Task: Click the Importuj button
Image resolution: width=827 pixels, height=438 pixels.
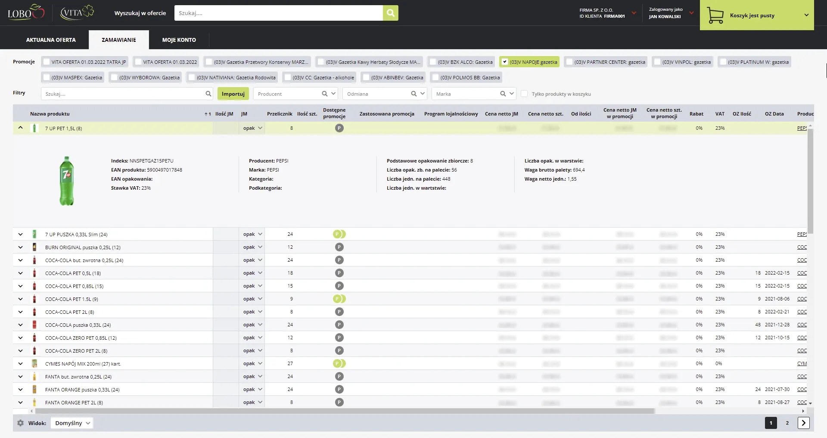Action: pyautogui.click(x=233, y=94)
